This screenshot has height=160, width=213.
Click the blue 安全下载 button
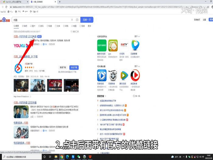tap(74, 67)
